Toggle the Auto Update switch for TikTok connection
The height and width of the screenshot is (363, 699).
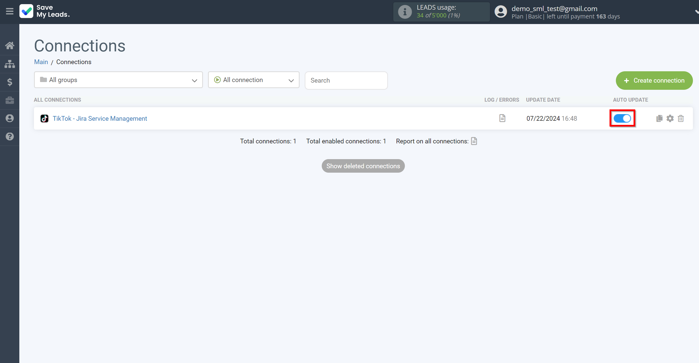[x=623, y=119]
